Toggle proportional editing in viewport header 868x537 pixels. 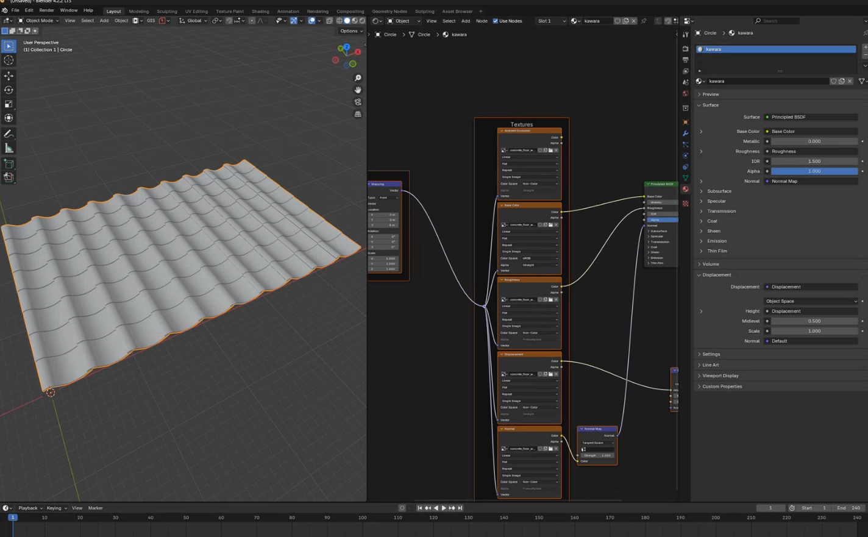point(252,21)
